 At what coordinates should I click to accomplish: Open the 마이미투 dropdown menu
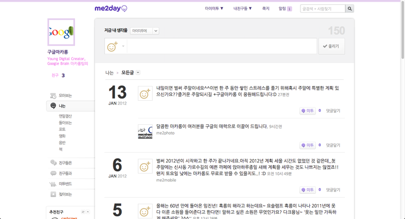tap(214, 9)
